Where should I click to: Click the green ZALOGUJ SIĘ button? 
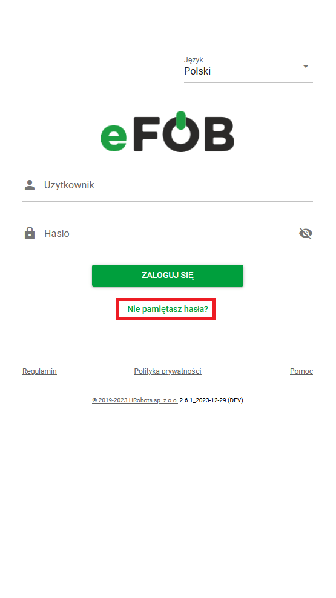click(x=168, y=275)
